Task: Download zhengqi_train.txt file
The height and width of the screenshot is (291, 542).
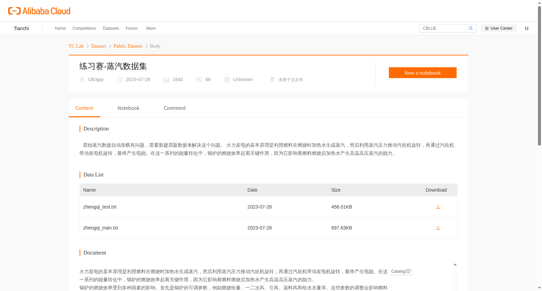Action: (x=438, y=228)
